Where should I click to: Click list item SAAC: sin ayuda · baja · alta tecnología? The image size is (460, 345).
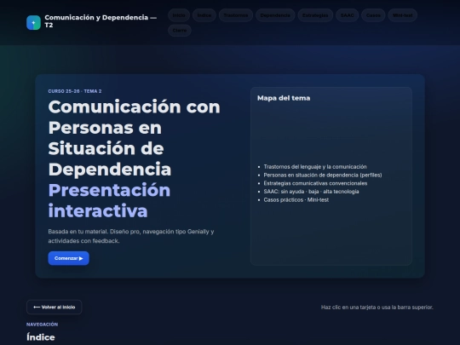pyautogui.click(x=311, y=192)
